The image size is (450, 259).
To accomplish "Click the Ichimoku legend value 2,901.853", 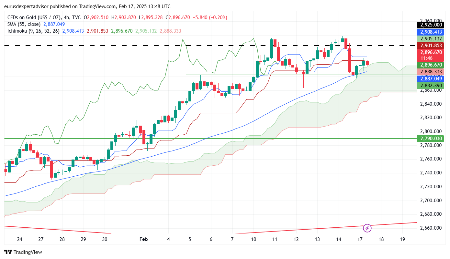I will [97, 31].
